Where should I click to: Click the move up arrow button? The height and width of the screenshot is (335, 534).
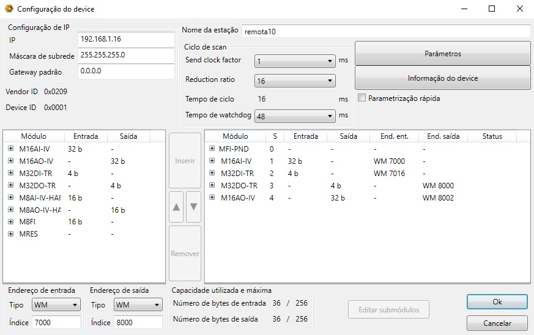click(x=176, y=207)
